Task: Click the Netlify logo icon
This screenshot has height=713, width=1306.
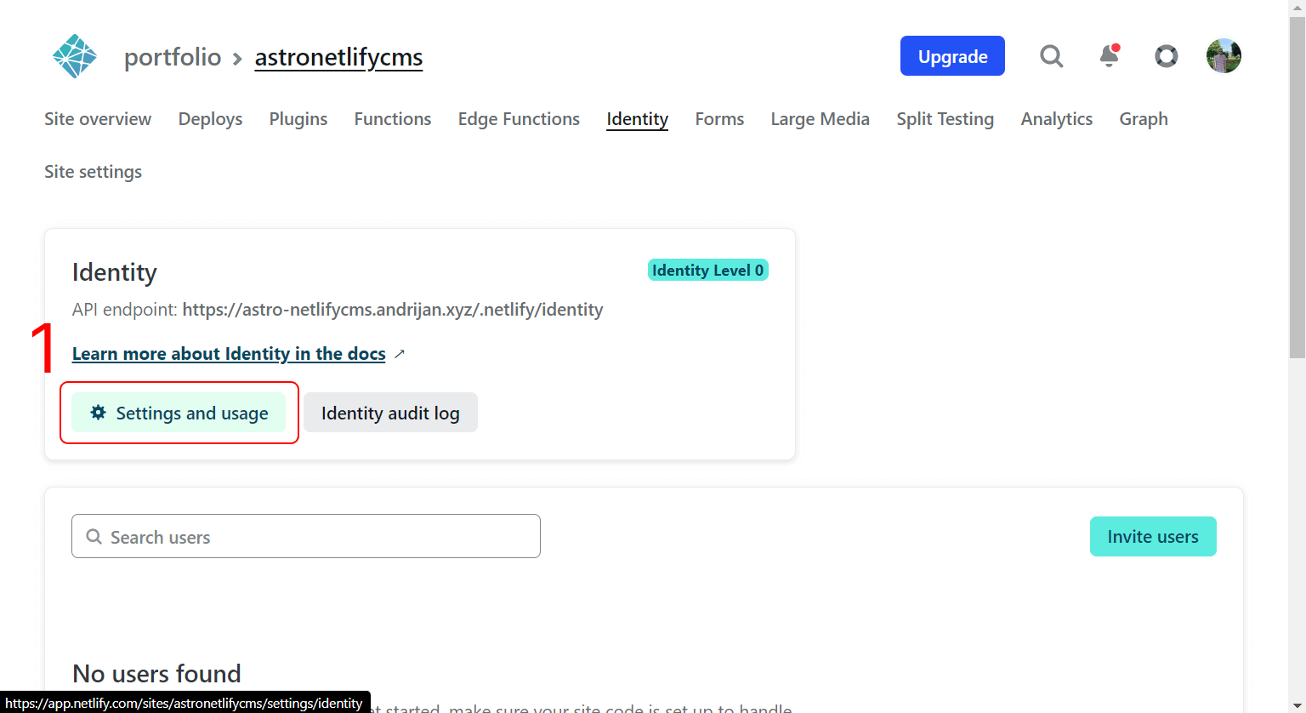Action: click(75, 56)
